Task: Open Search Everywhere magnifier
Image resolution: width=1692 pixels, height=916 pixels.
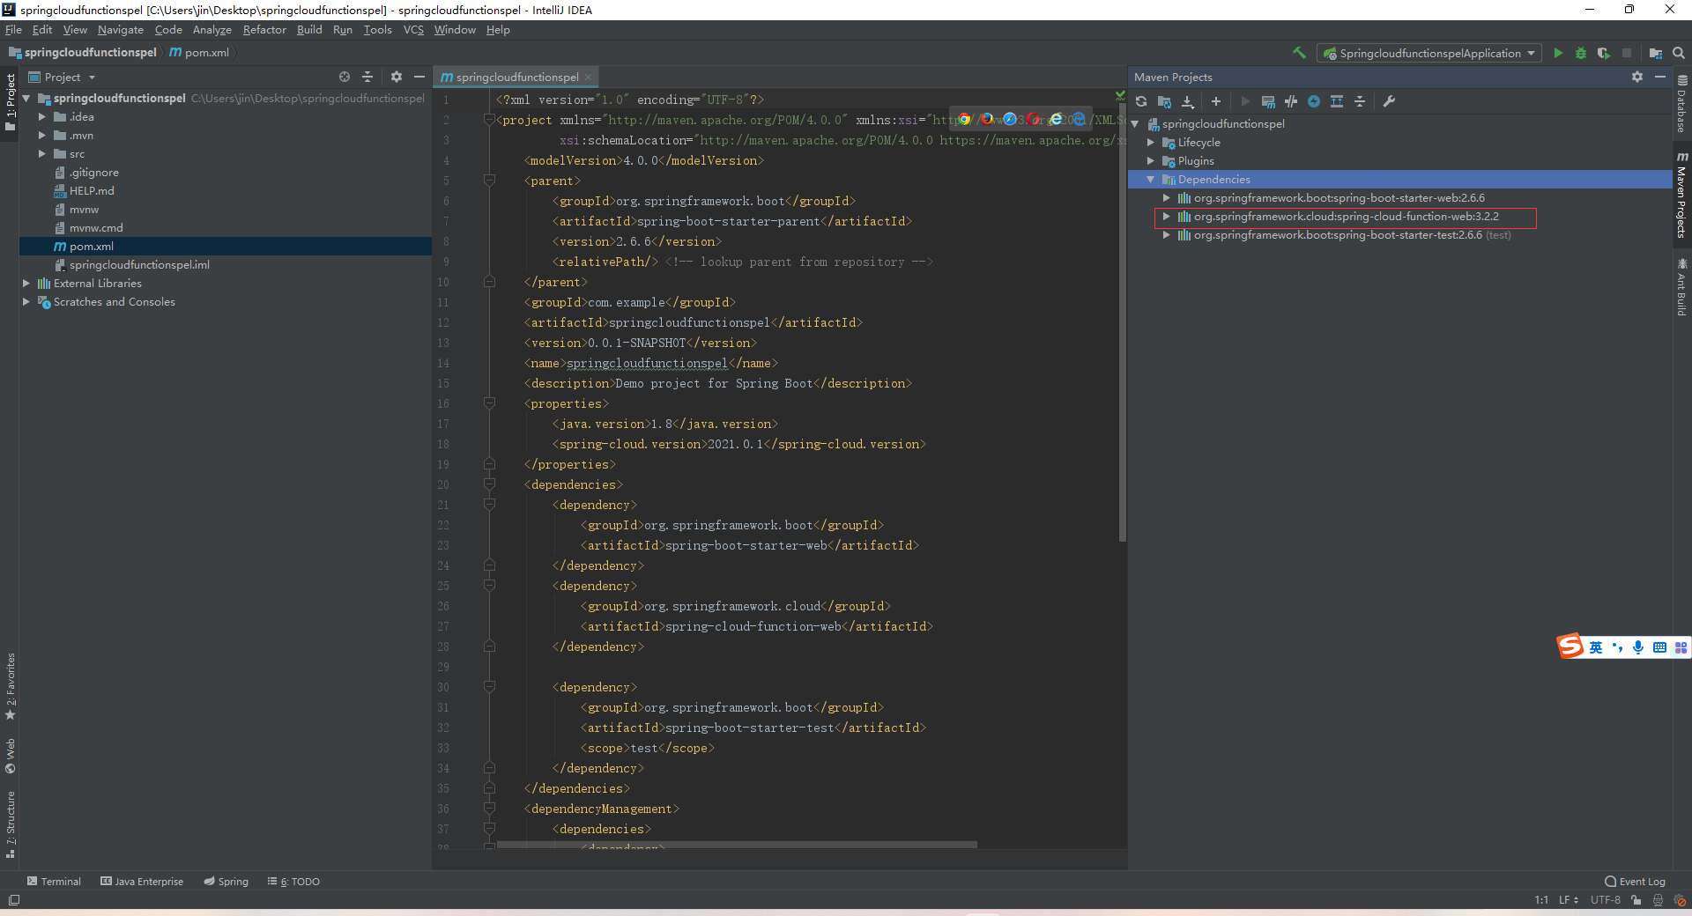Action: [x=1679, y=53]
